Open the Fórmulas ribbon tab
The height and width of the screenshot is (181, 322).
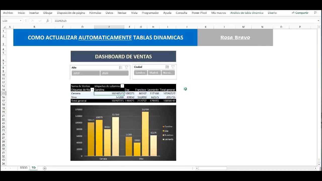(95, 13)
